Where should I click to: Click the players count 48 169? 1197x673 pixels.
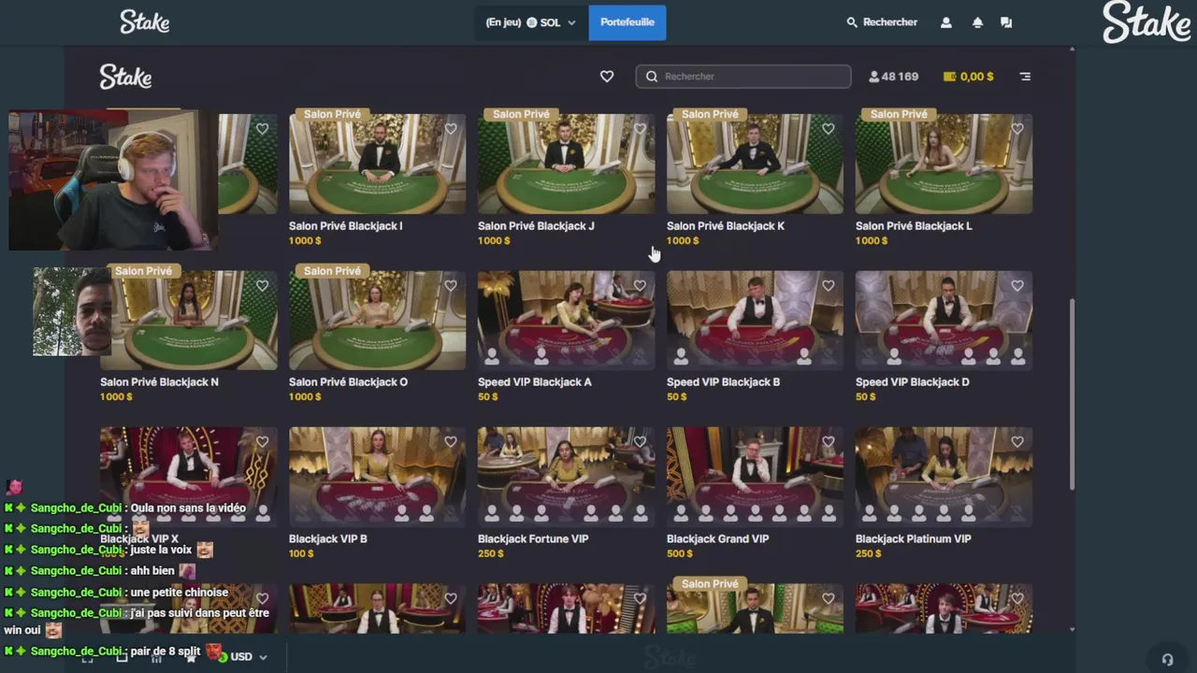click(x=894, y=77)
